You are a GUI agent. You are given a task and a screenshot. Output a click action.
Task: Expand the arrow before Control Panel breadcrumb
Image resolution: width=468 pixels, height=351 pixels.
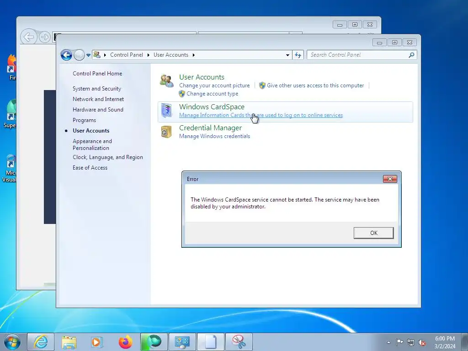click(105, 55)
